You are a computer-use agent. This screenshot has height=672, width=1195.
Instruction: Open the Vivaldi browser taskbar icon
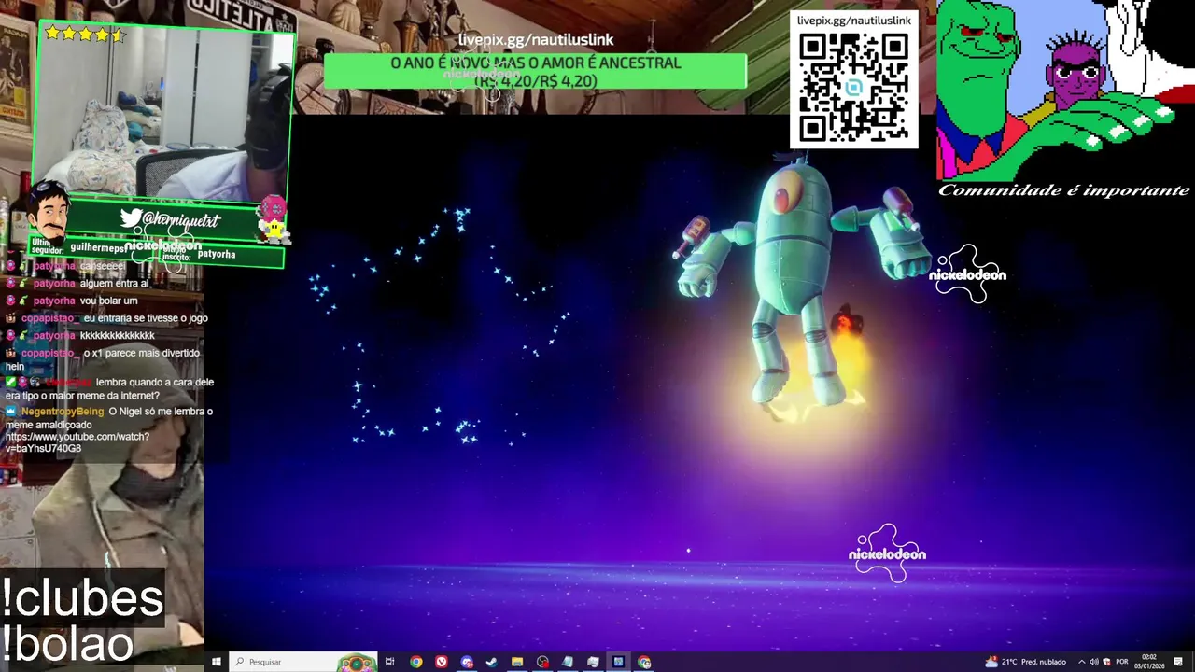point(442,662)
